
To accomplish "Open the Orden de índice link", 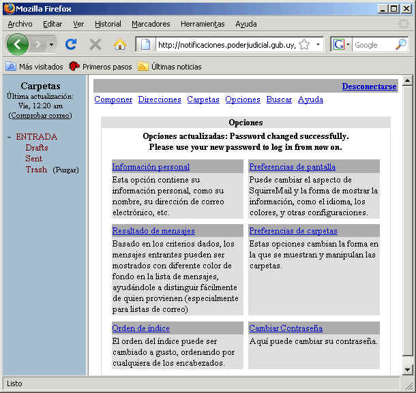I will [x=140, y=328].
